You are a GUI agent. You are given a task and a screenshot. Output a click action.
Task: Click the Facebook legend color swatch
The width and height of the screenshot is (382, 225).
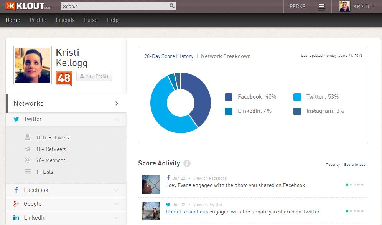tap(229, 97)
